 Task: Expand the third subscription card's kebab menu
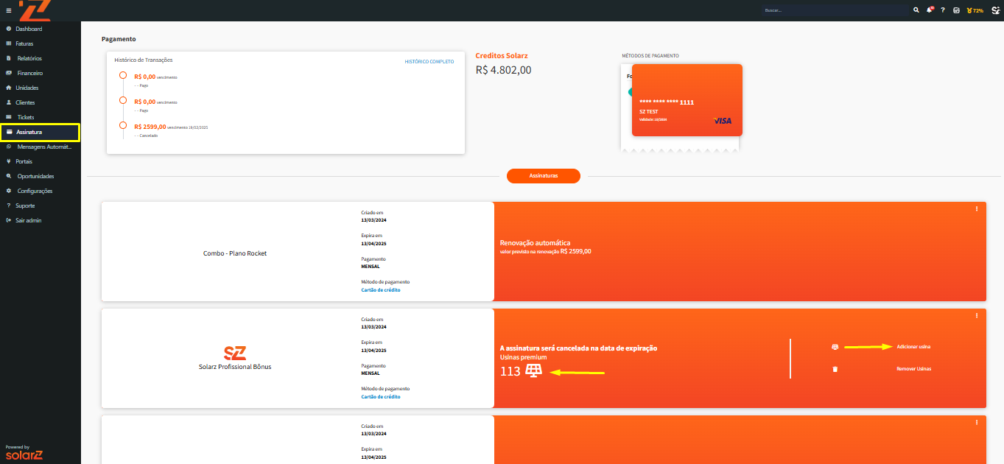click(x=977, y=422)
